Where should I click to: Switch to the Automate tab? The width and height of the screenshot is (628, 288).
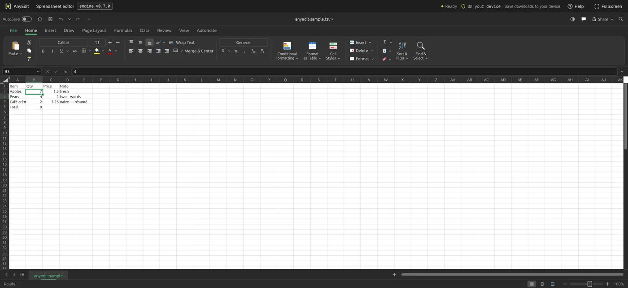point(207,30)
